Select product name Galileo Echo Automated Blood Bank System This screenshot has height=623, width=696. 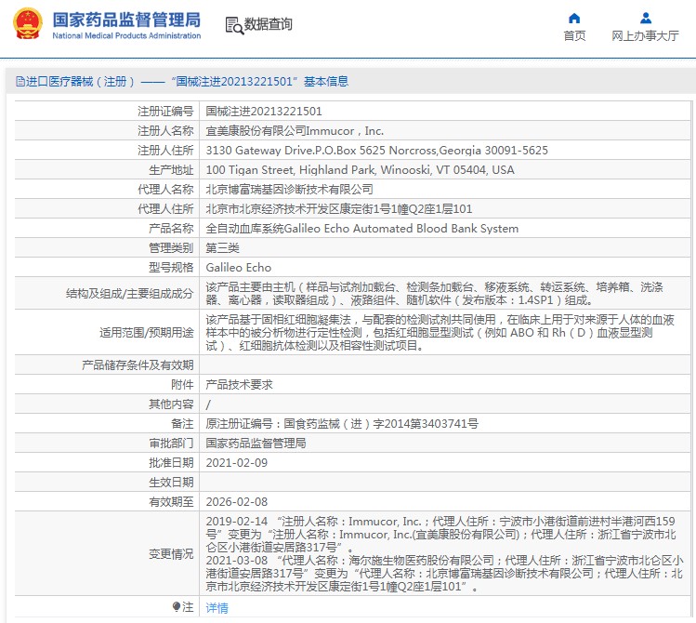[x=361, y=228]
